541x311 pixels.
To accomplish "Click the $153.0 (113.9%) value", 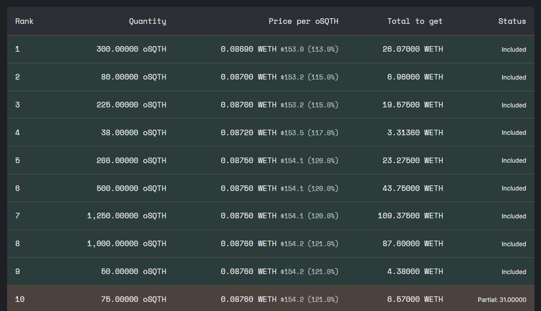I will coord(310,49).
